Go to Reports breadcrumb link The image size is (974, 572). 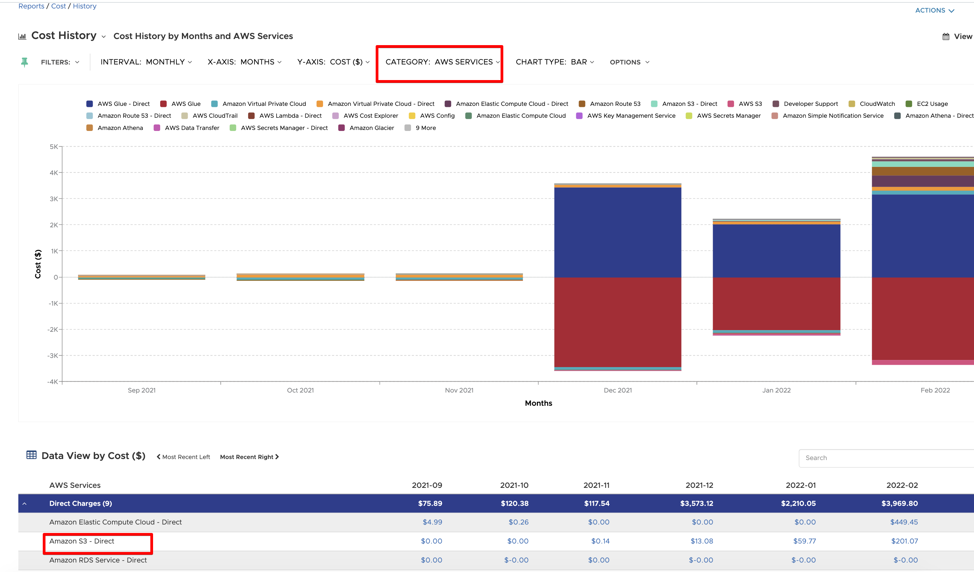pos(31,6)
